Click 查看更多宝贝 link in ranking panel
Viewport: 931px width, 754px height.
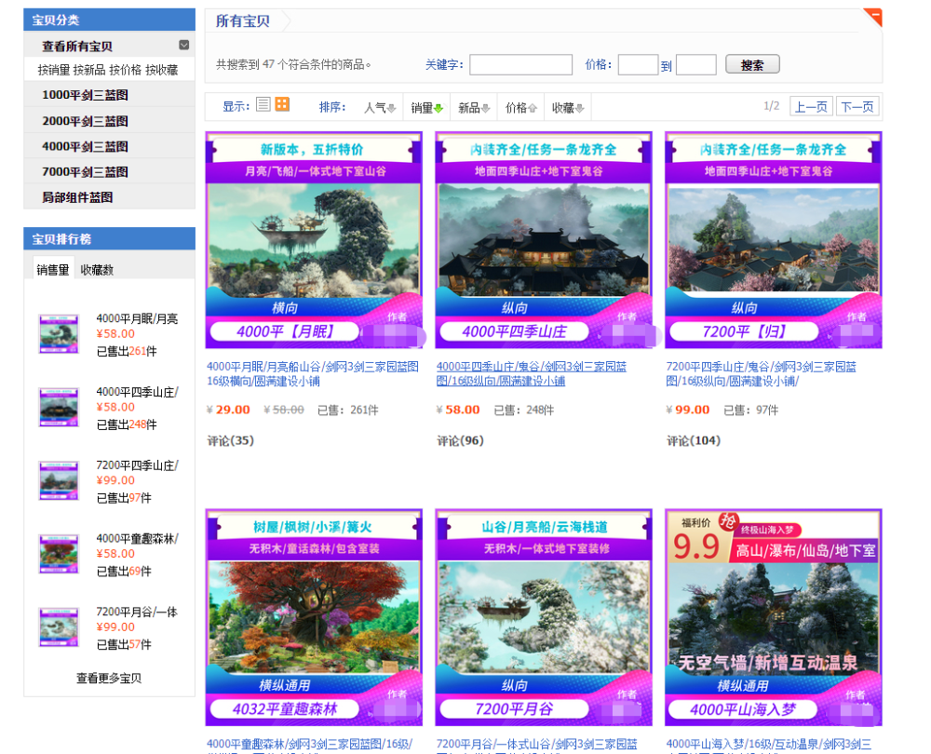109,678
